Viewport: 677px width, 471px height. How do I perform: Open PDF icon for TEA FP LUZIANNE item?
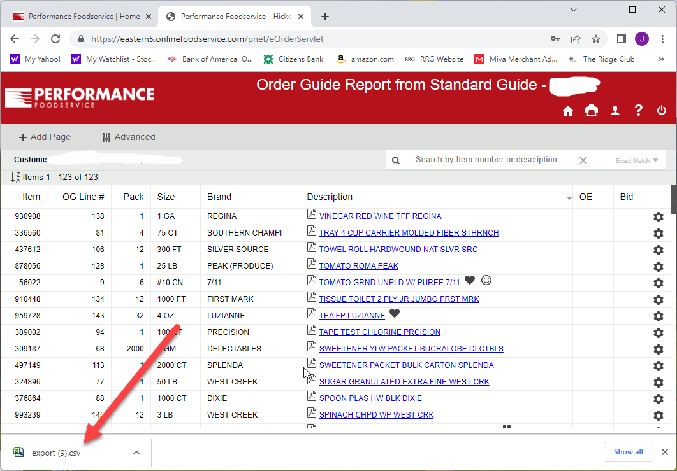(x=312, y=313)
